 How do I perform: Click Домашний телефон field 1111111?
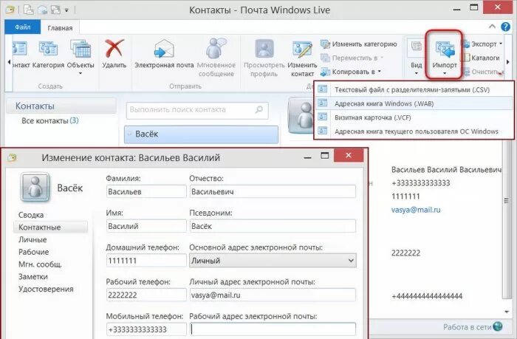(x=146, y=261)
